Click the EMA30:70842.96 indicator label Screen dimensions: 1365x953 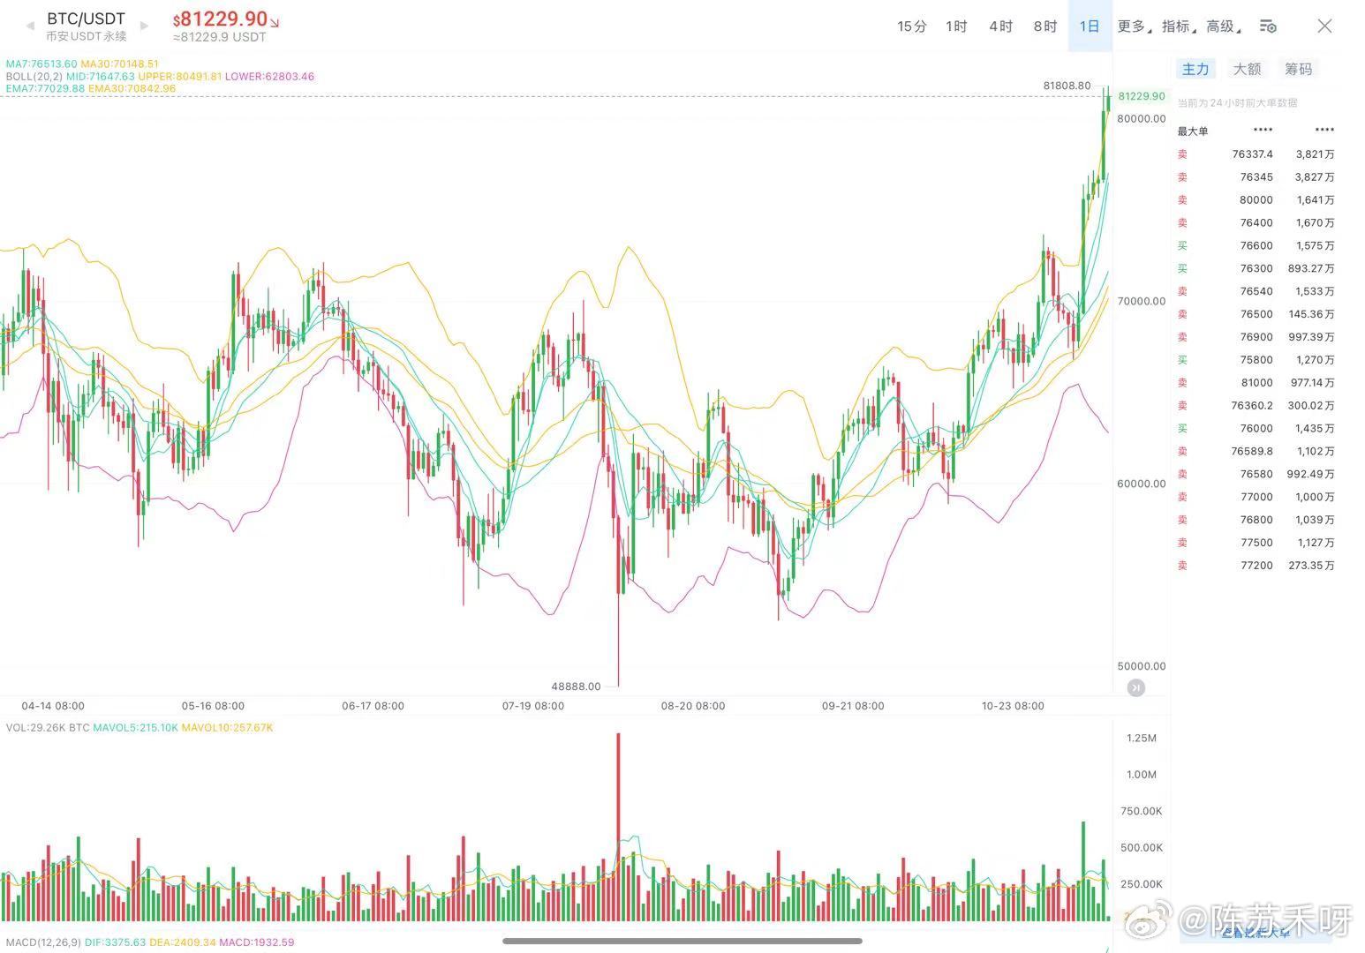click(x=132, y=88)
